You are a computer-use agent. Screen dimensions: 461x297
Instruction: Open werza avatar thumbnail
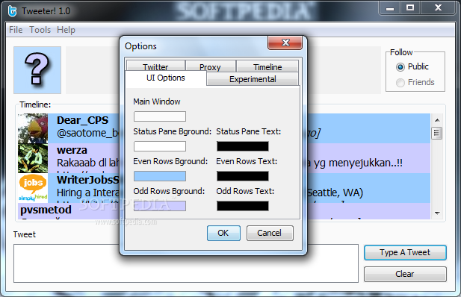pyautogui.click(x=33, y=158)
